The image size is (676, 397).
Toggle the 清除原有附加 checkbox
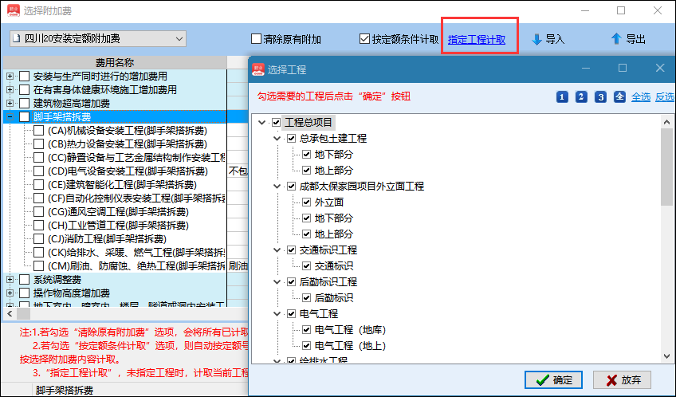[x=256, y=38]
